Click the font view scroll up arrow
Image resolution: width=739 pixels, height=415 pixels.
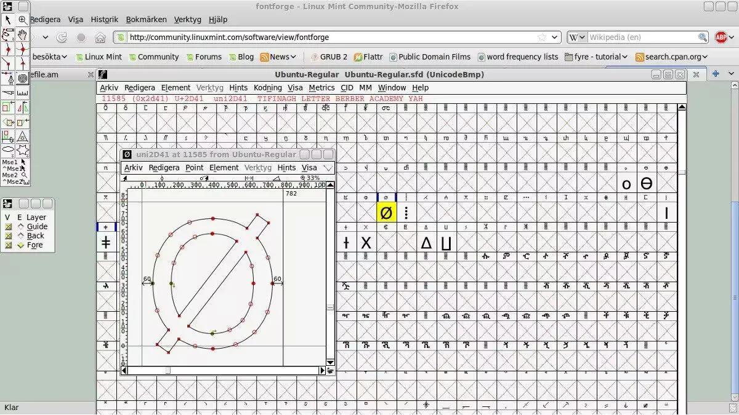(682, 107)
